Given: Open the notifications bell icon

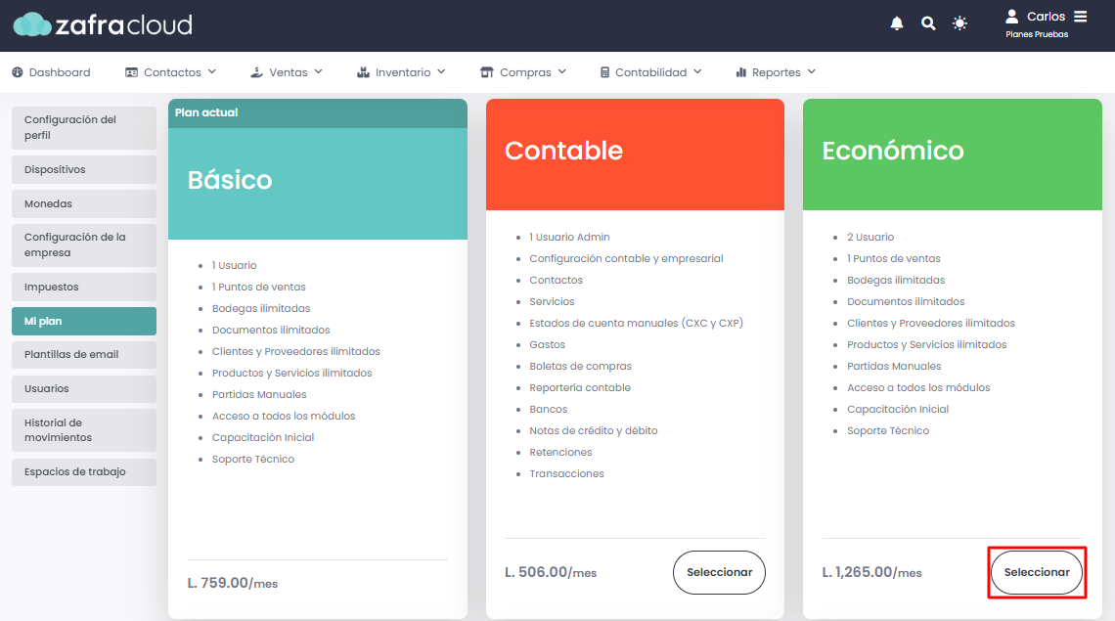Looking at the screenshot, I should pos(897,23).
